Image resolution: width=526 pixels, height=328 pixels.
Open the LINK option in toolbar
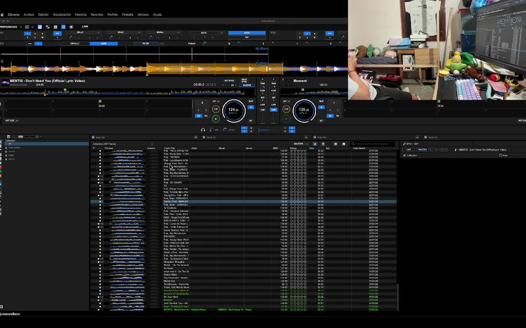[x=85, y=26]
